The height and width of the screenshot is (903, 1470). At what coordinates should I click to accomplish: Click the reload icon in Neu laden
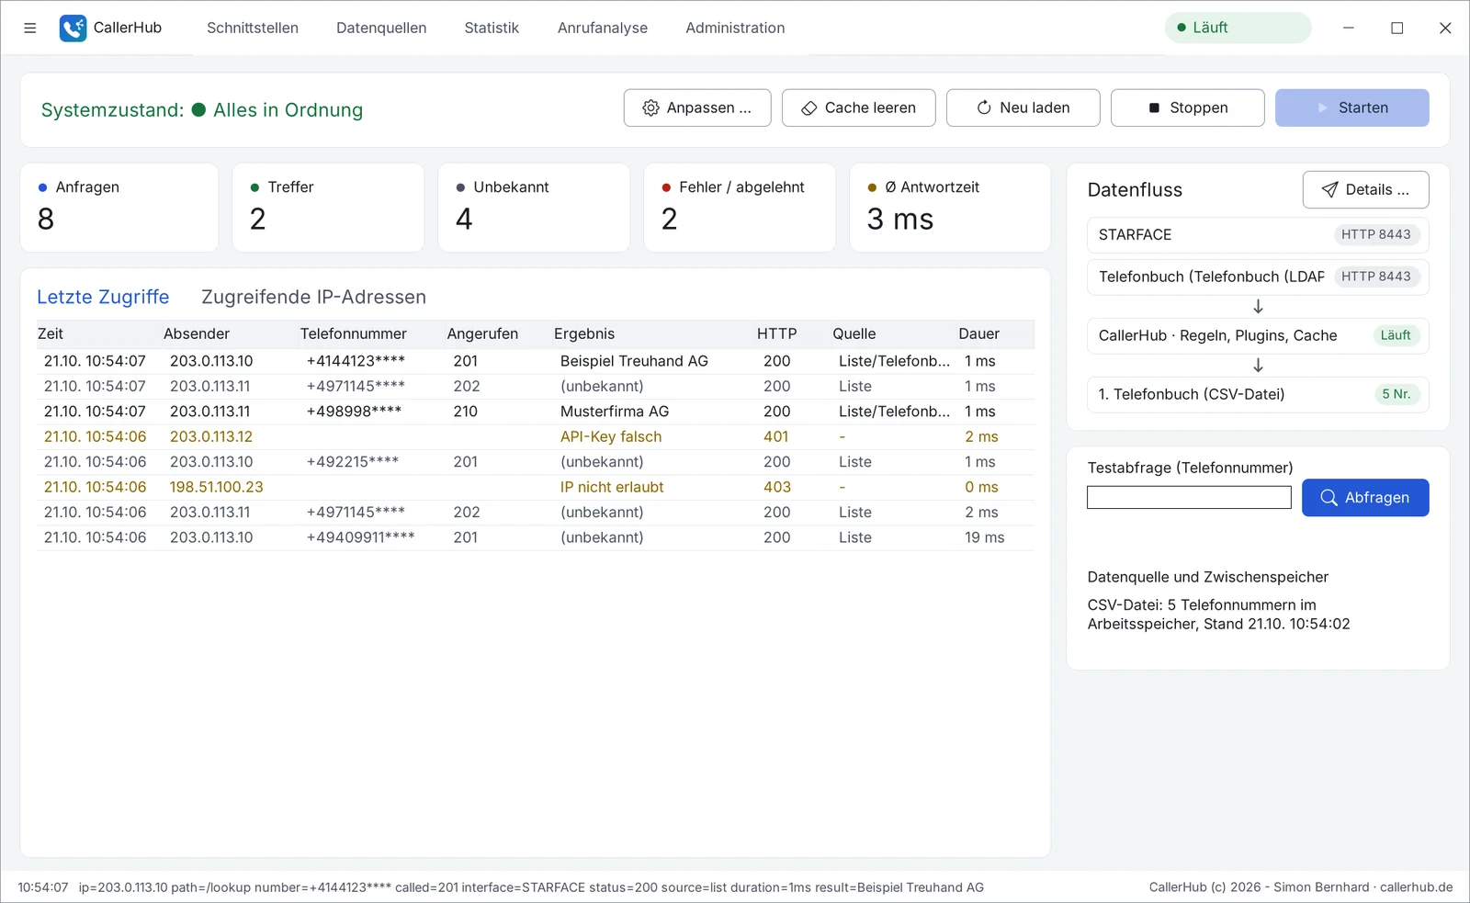(983, 107)
